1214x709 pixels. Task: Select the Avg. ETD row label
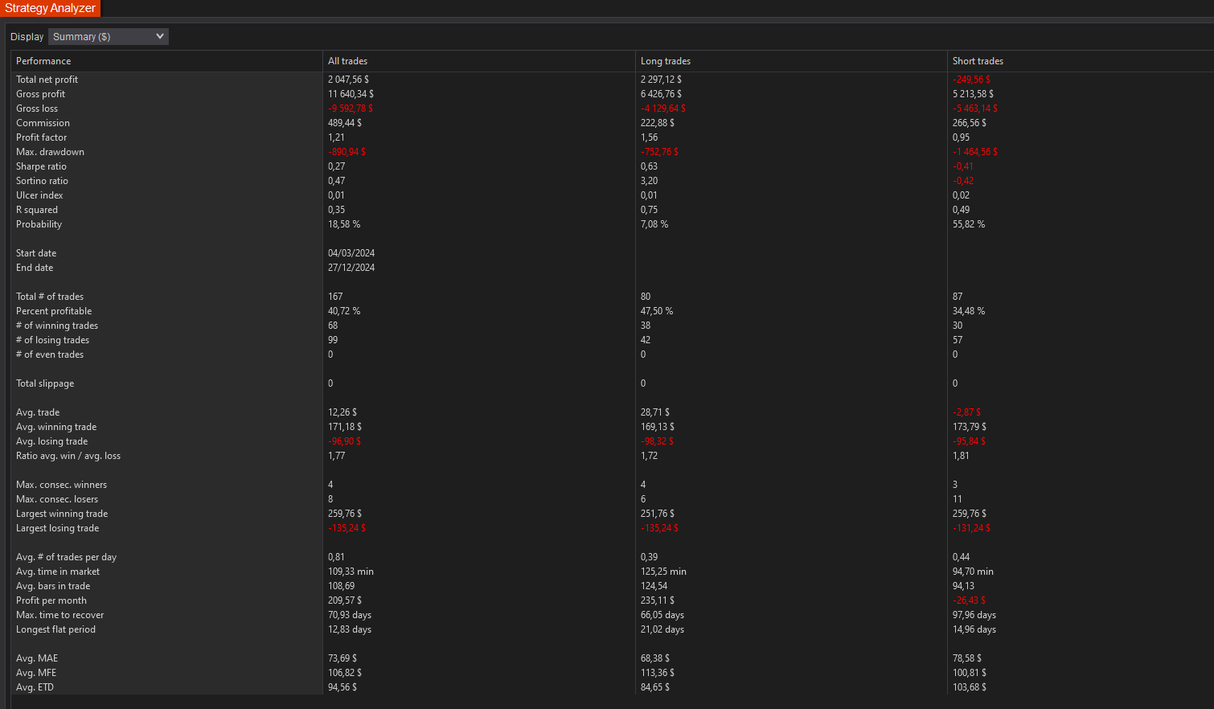point(35,687)
